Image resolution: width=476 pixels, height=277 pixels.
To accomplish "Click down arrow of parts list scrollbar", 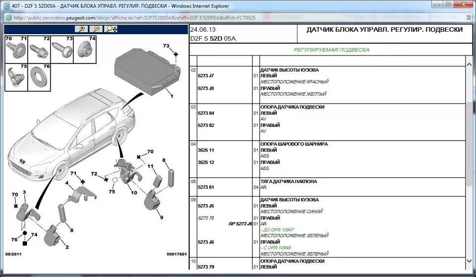I will pyautogui.click(x=469, y=261).
